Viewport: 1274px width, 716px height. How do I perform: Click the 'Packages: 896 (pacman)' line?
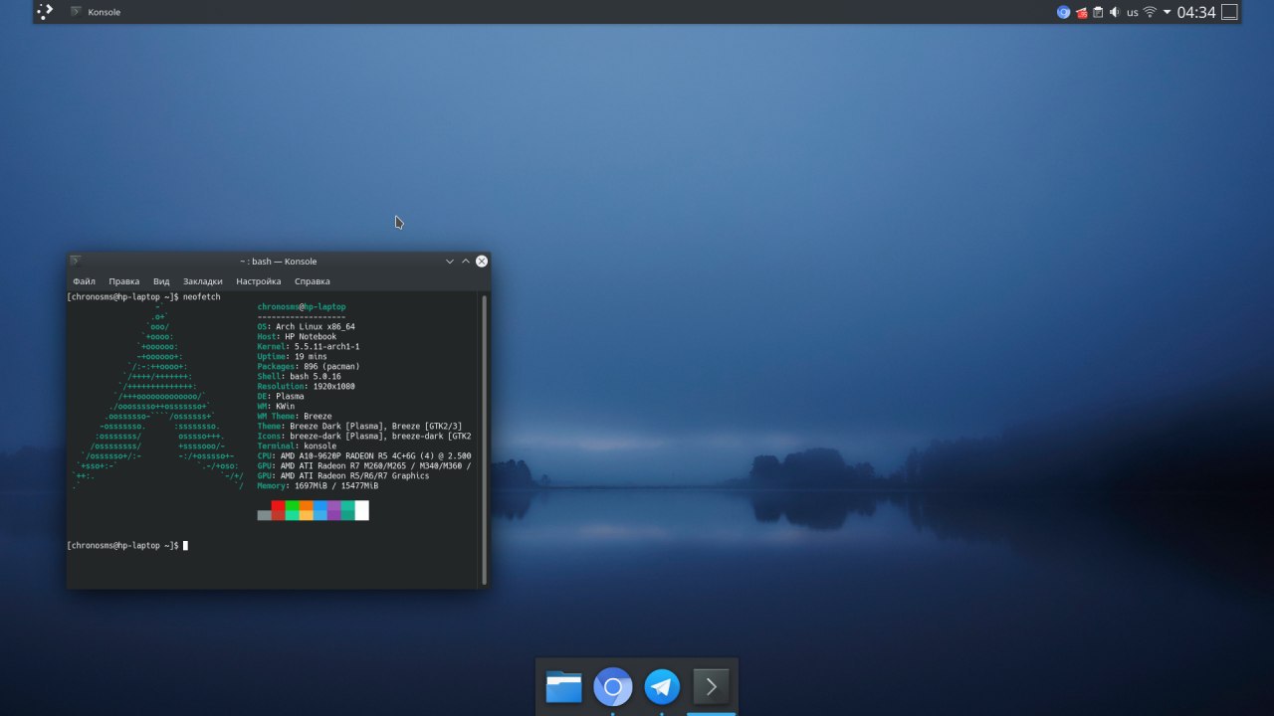[309, 367]
